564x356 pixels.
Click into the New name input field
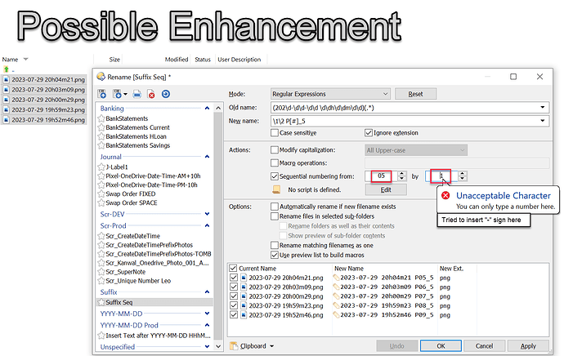pos(410,121)
